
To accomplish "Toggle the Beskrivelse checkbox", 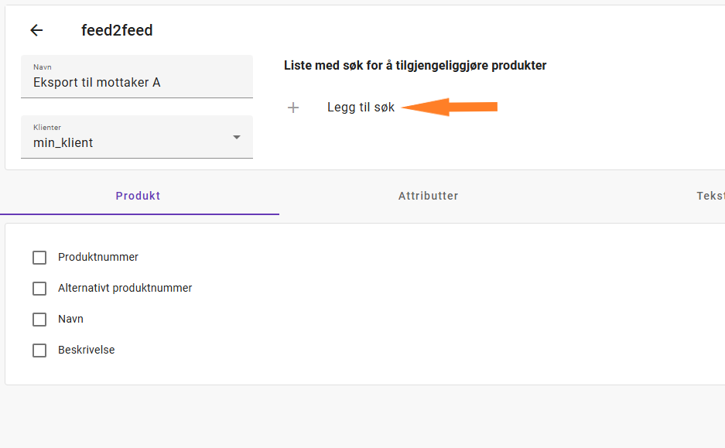I will click(39, 351).
